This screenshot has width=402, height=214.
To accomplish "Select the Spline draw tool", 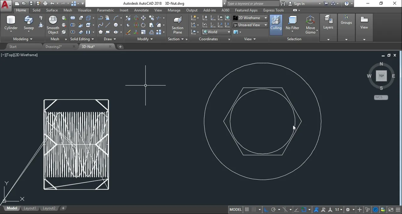I will pyautogui.click(x=101, y=25).
